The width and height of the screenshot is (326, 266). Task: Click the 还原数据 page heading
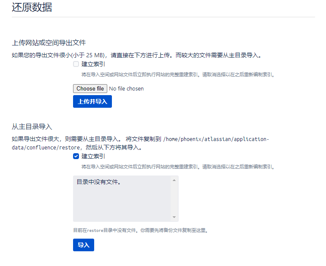(32, 8)
